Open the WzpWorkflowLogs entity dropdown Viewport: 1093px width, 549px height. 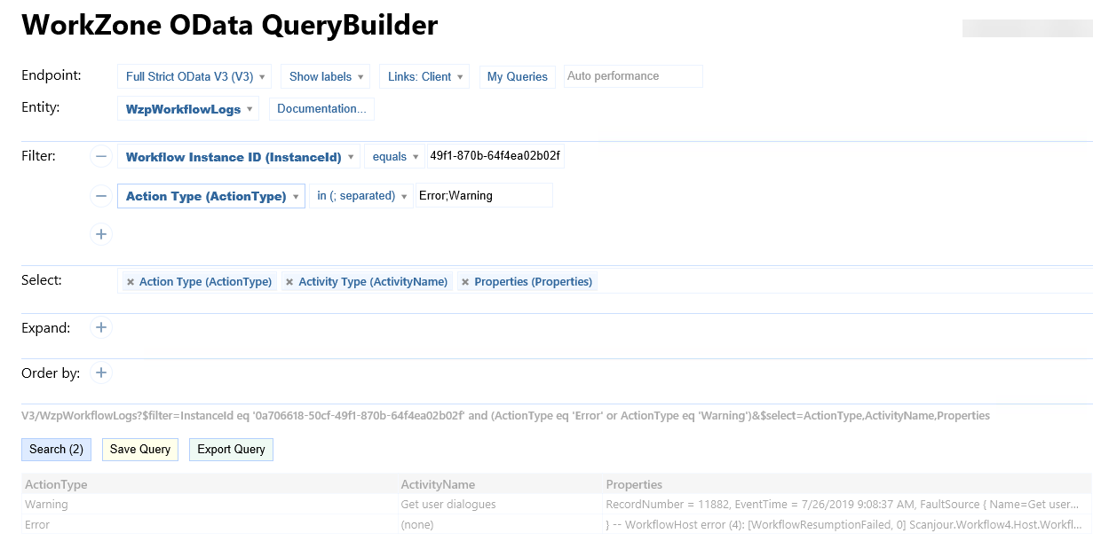tap(188, 109)
